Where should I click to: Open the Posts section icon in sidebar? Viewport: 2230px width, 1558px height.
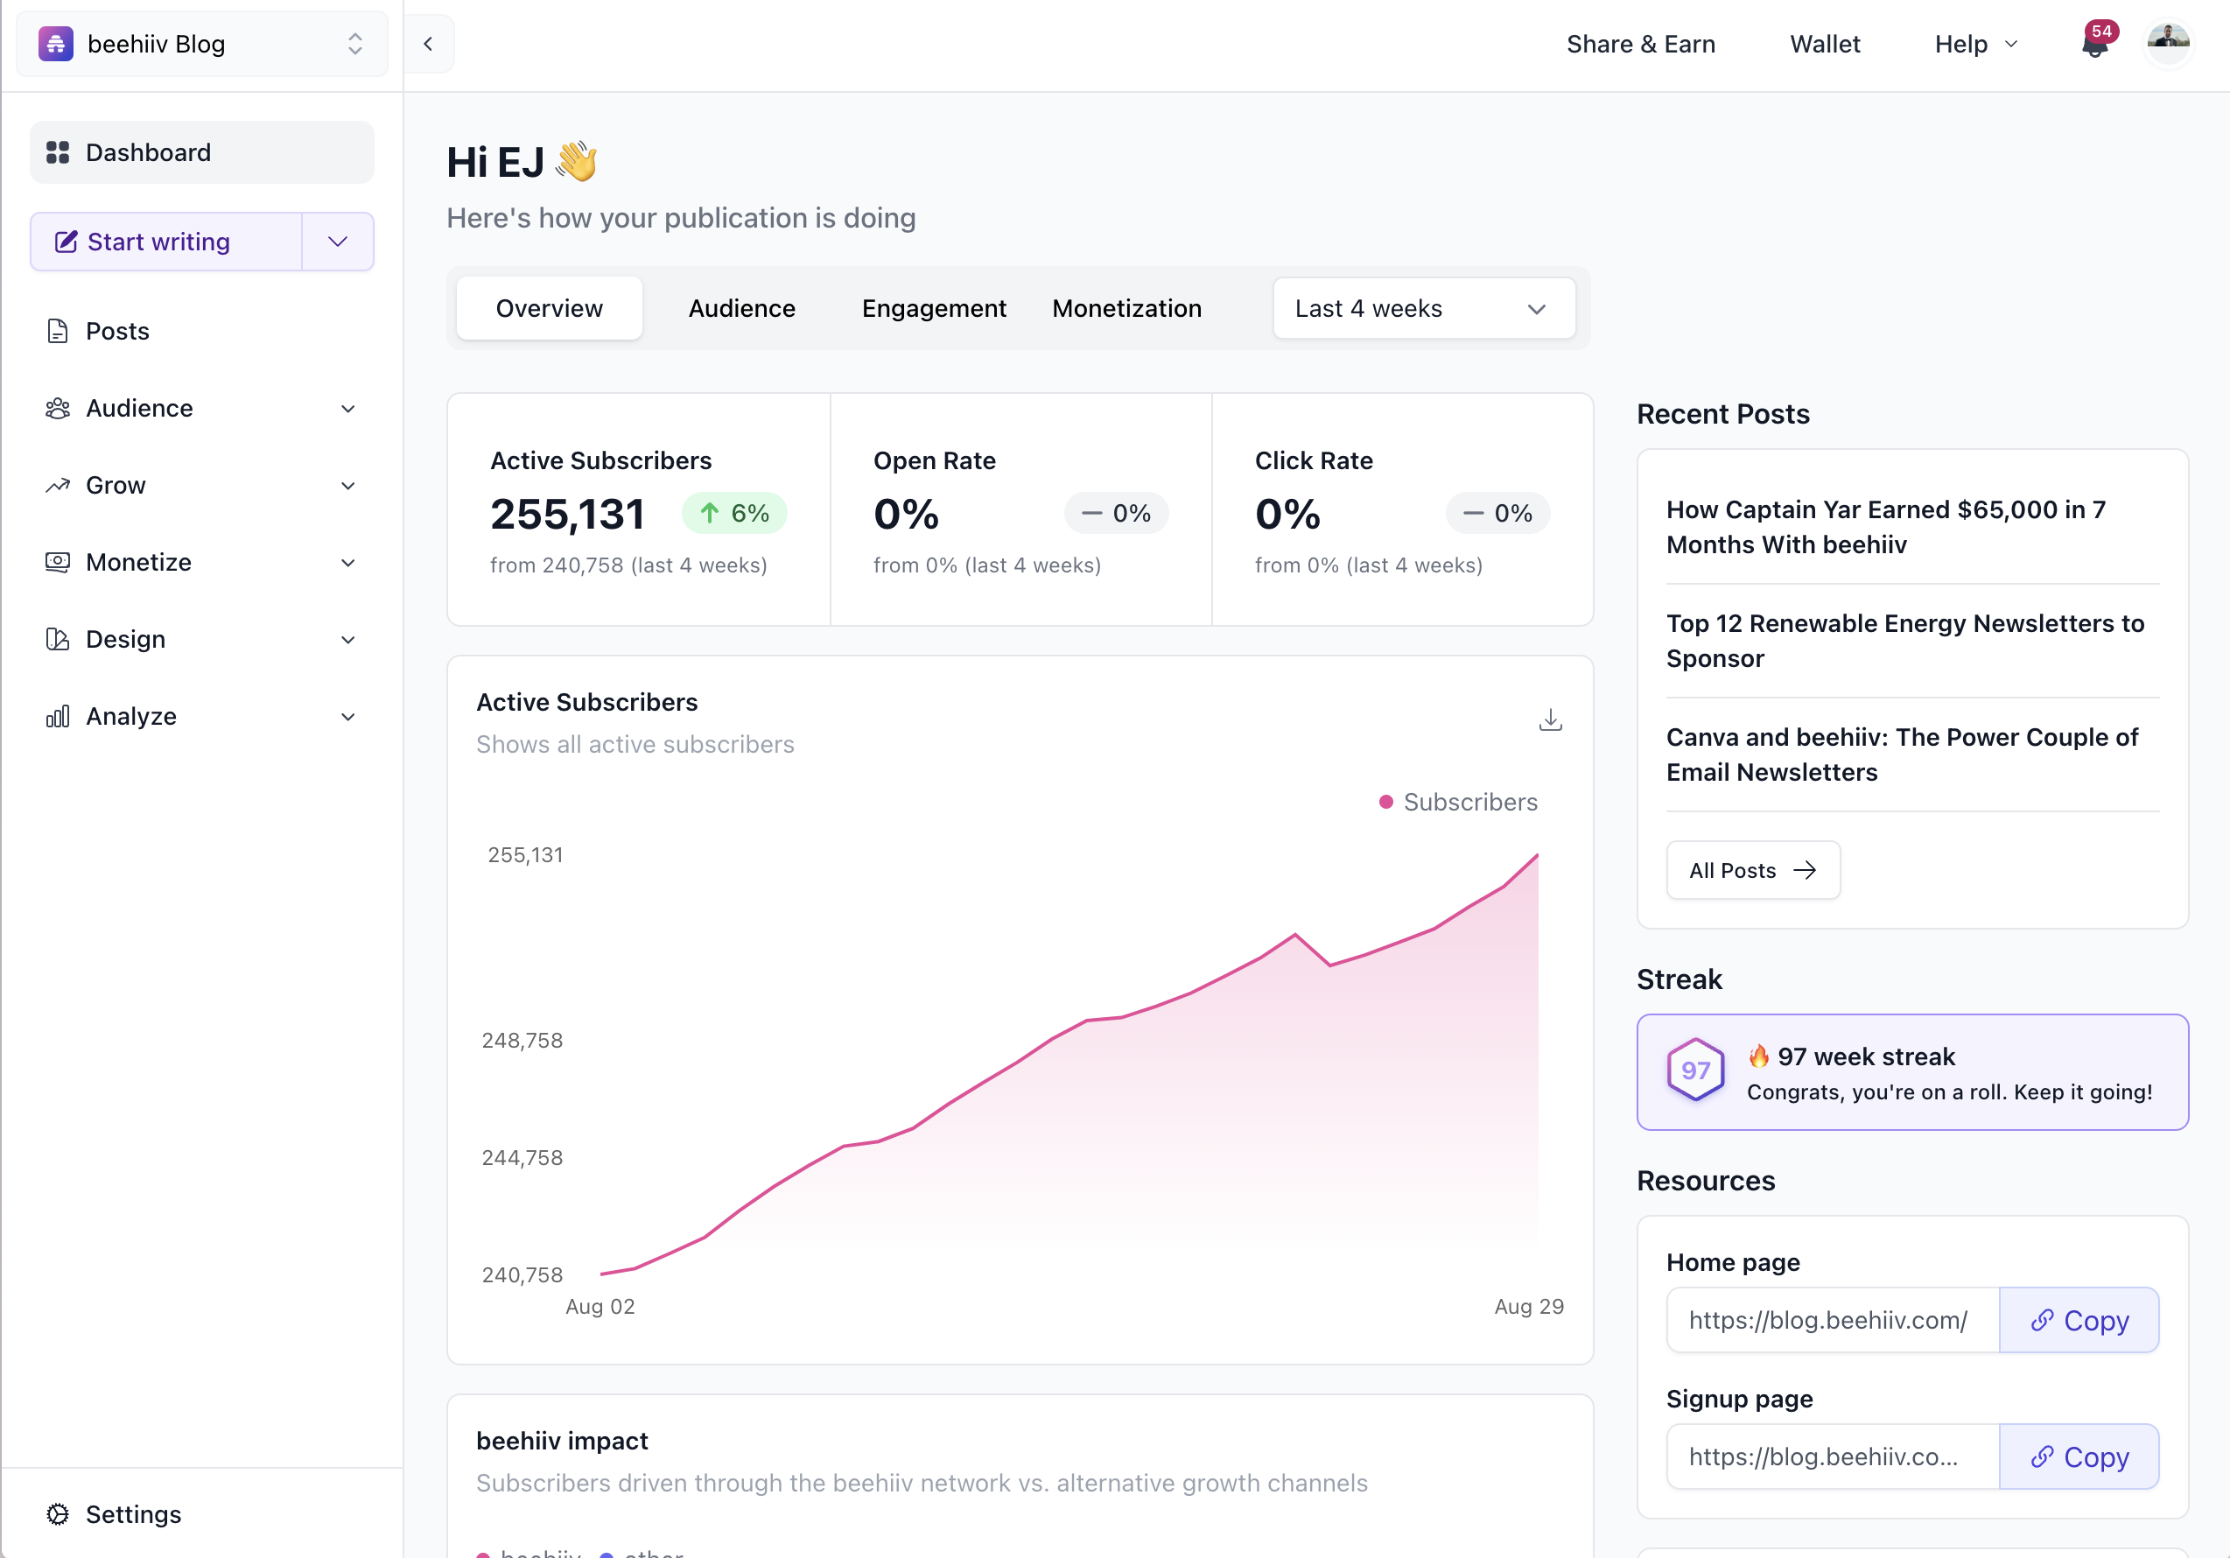(x=59, y=330)
